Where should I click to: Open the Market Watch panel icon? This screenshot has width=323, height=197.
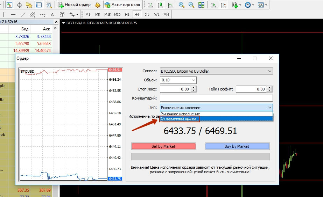pos(9,5)
